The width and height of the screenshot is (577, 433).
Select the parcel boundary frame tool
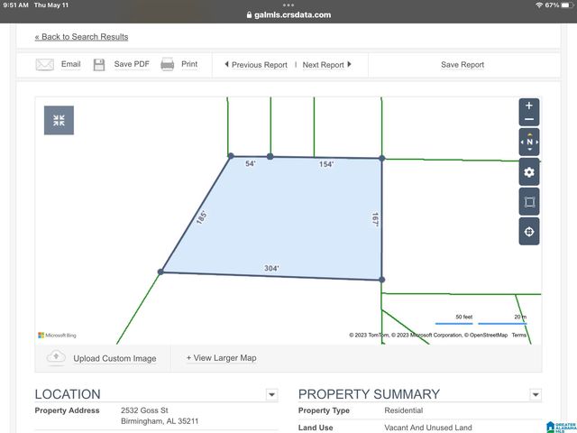click(x=529, y=202)
